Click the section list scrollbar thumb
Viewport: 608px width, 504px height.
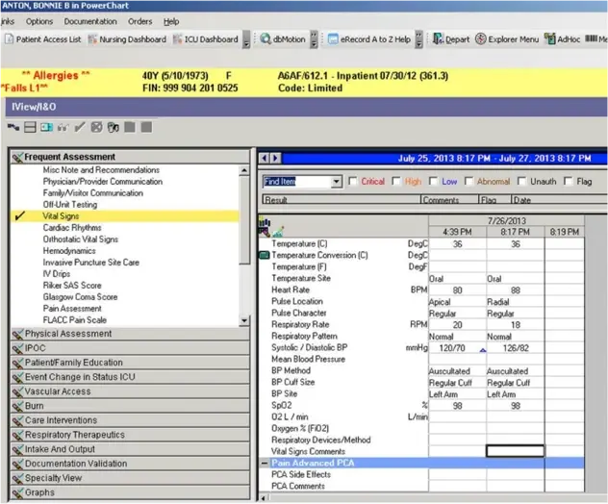pyautogui.click(x=244, y=220)
